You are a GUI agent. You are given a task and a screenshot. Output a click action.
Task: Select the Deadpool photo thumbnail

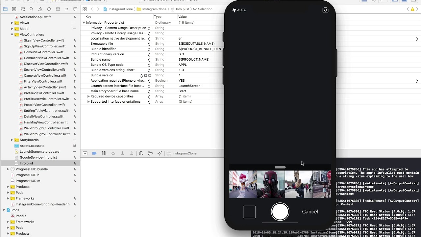[x=271, y=184]
